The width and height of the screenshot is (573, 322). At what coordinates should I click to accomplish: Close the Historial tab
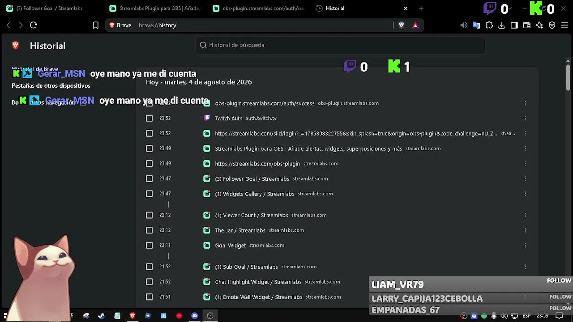point(406,8)
